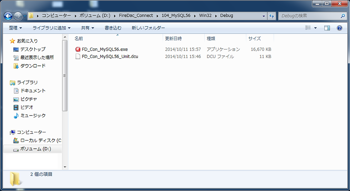Click the ミュージック note icon

16,116
